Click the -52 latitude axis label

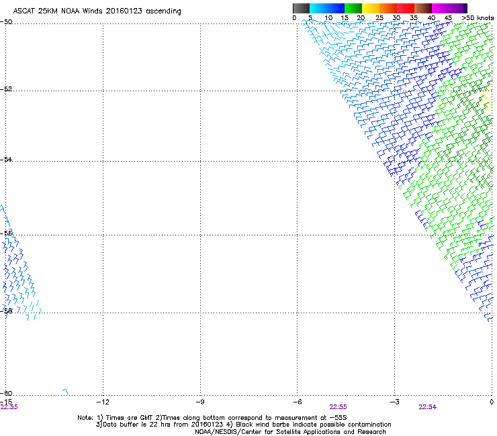(x=6, y=89)
